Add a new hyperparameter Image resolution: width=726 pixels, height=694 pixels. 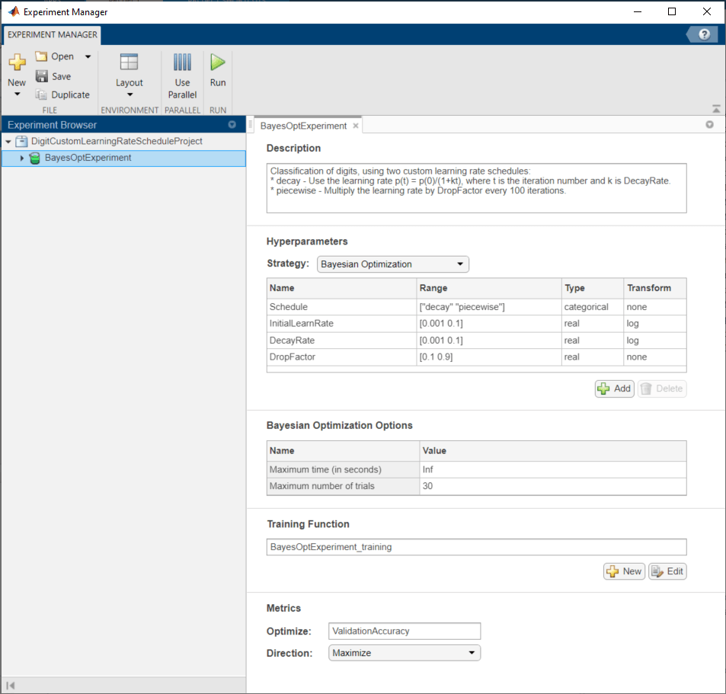[615, 389]
